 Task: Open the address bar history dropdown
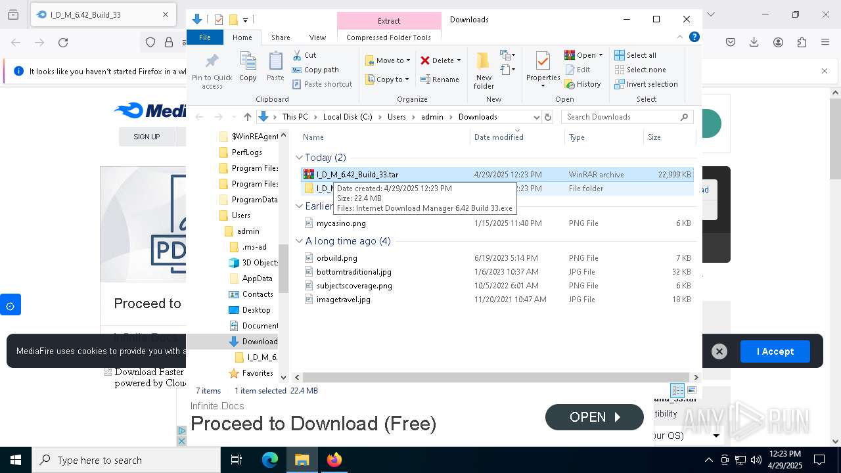click(x=536, y=117)
